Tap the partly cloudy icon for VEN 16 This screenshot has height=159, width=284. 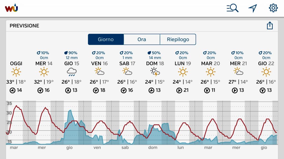[x=100, y=71]
